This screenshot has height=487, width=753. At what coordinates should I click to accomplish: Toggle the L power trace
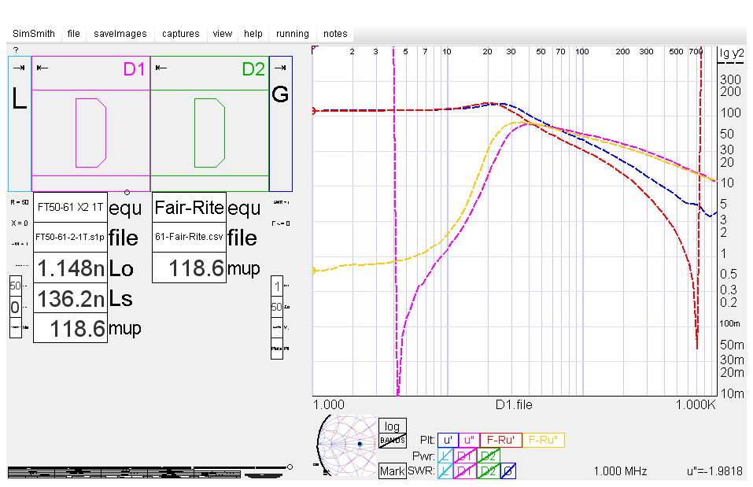(x=445, y=456)
